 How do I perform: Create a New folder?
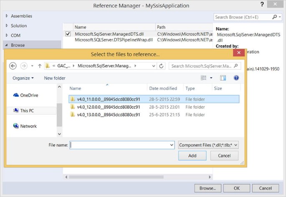[55, 78]
